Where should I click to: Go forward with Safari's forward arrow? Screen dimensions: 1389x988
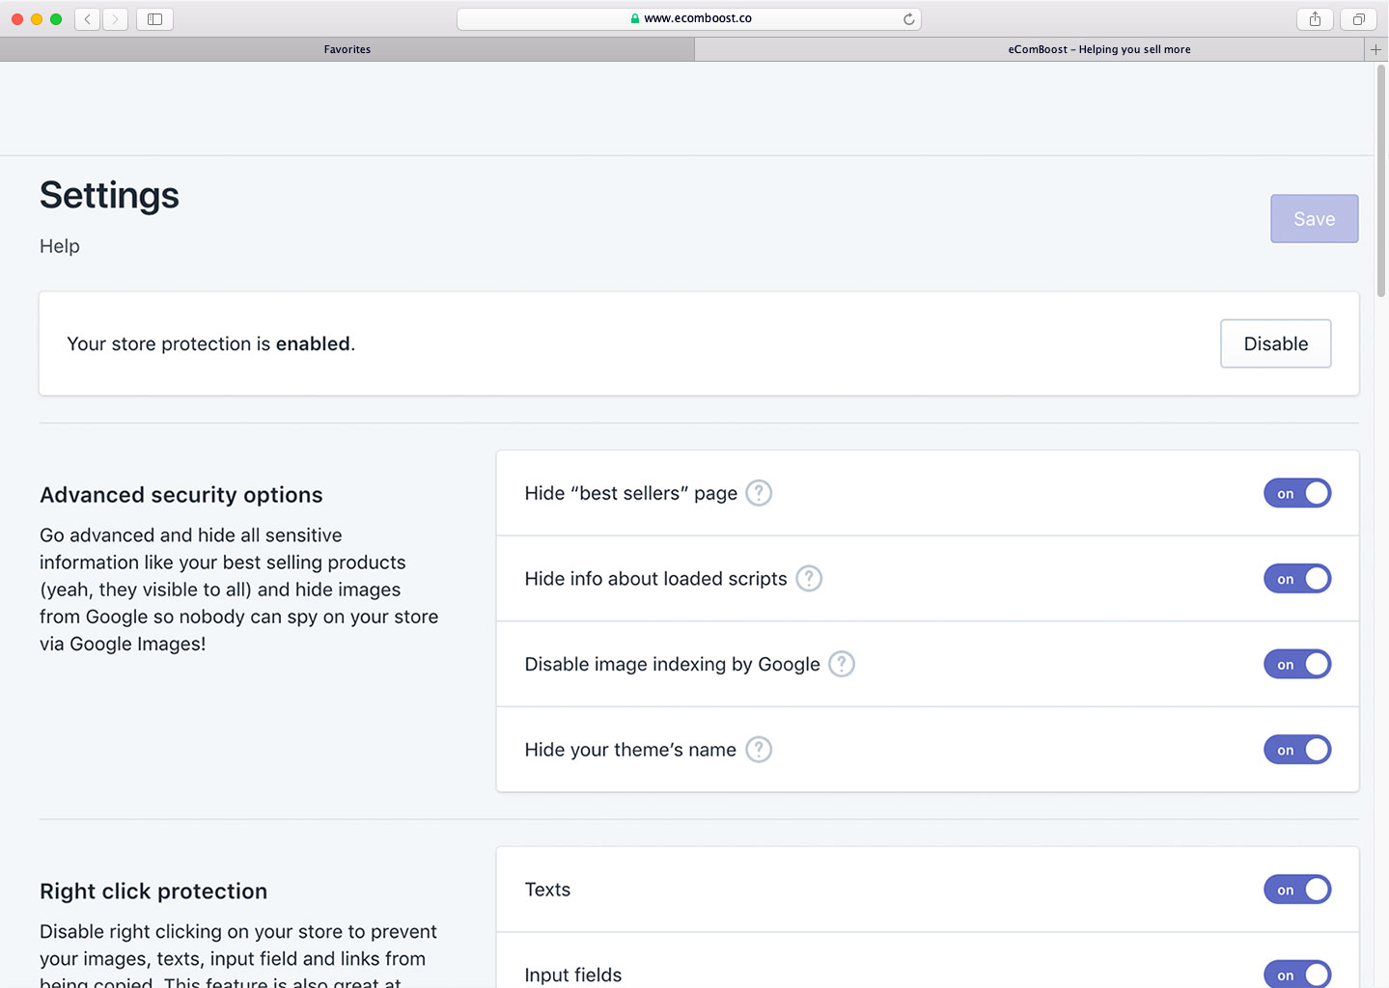pyautogui.click(x=115, y=18)
